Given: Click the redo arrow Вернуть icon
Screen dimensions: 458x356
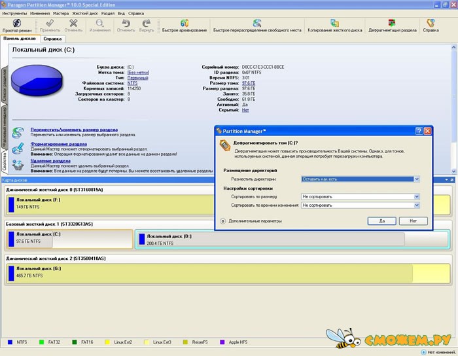Looking at the screenshot, I should (147, 23).
